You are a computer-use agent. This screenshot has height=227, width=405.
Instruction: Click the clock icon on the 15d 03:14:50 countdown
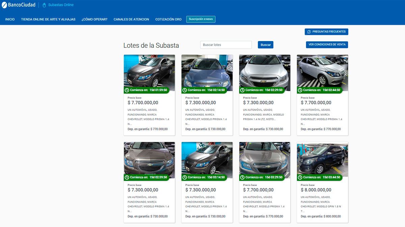click(185, 177)
